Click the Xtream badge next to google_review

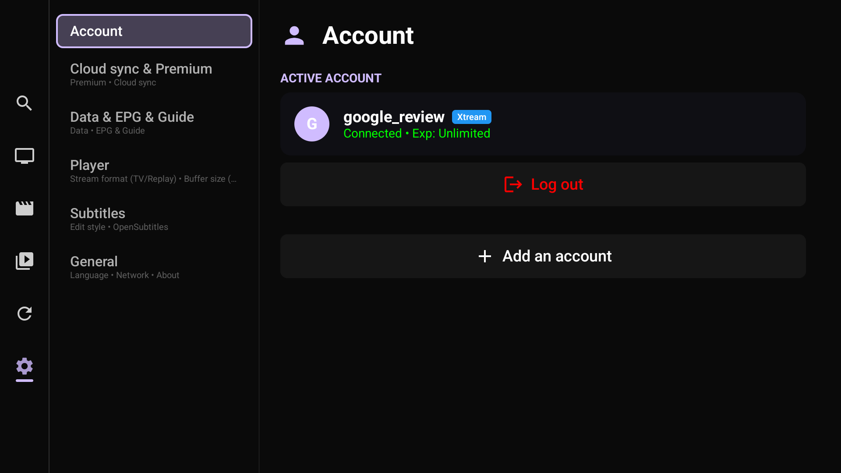(471, 117)
